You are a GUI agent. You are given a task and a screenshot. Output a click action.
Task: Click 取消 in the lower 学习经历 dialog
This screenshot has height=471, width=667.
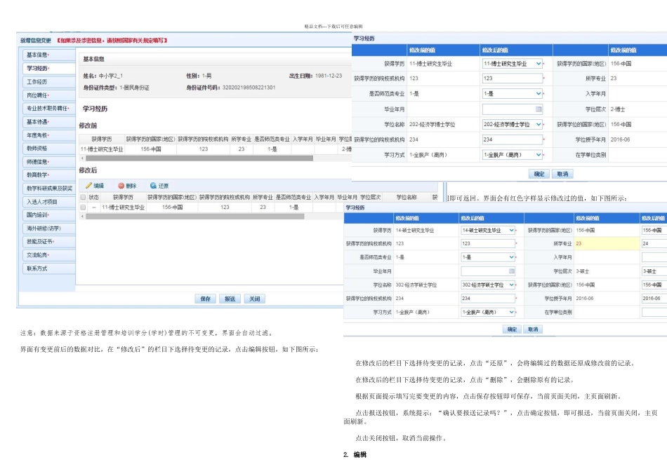pos(533,329)
